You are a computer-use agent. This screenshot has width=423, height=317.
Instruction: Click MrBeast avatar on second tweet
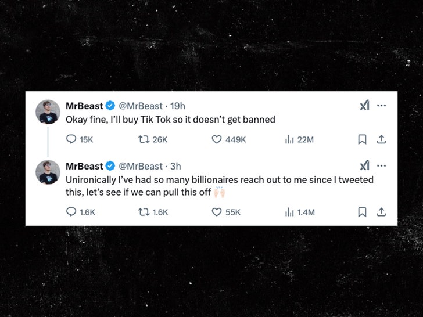point(48,172)
